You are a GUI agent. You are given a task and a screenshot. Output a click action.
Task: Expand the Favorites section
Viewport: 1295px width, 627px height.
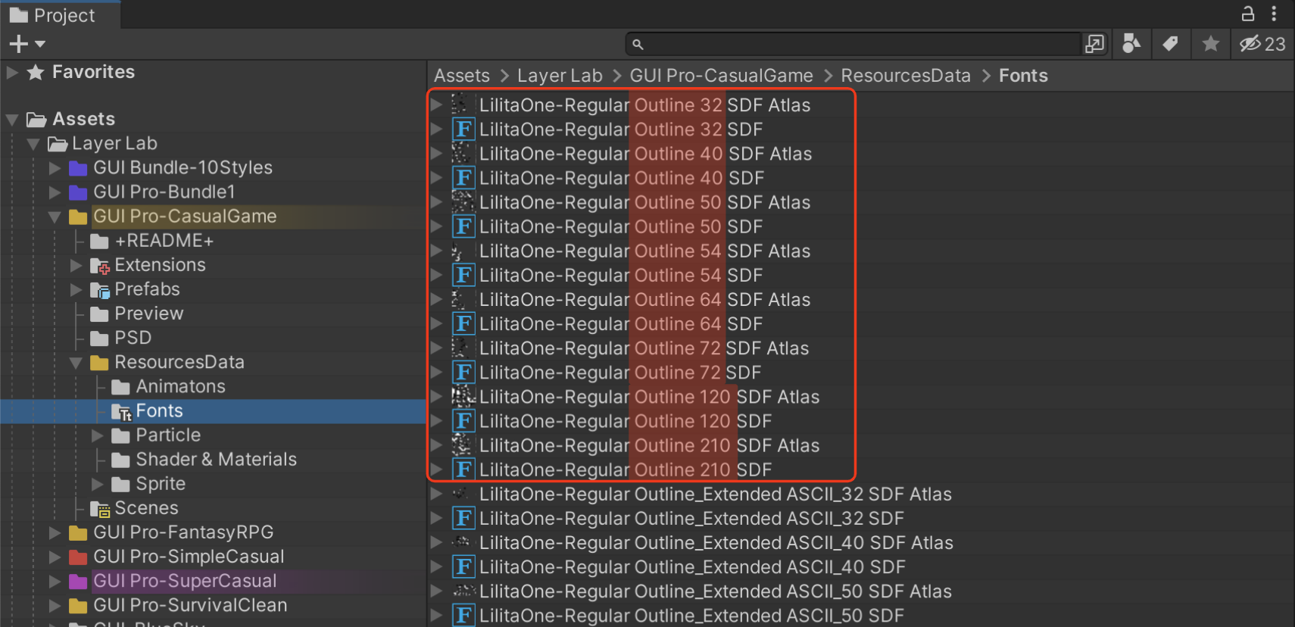coord(12,73)
